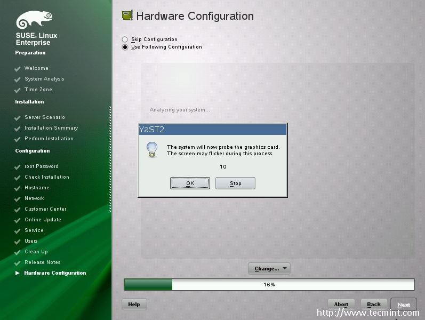Click the Hostname step label
The height and width of the screenshot is (320, 425).
37,188
